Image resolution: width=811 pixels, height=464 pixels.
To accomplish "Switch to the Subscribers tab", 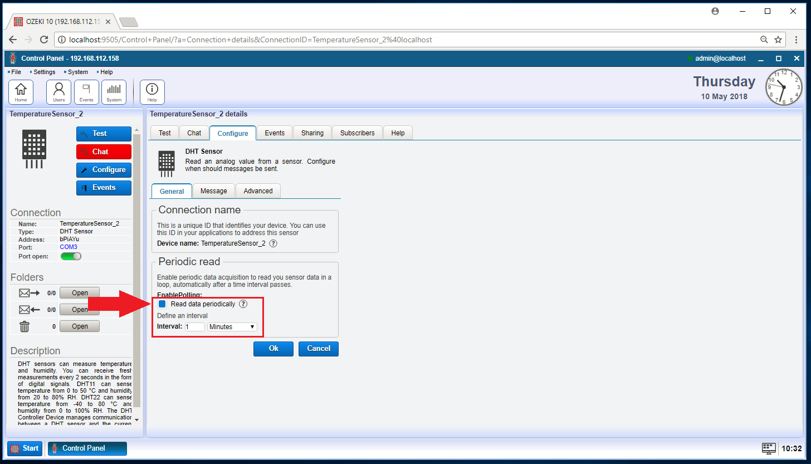I will [357, 133].
